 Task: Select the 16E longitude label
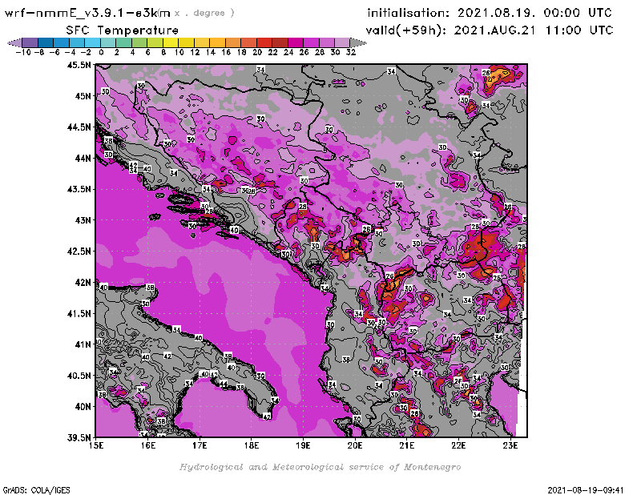click(x=147, y=445)
